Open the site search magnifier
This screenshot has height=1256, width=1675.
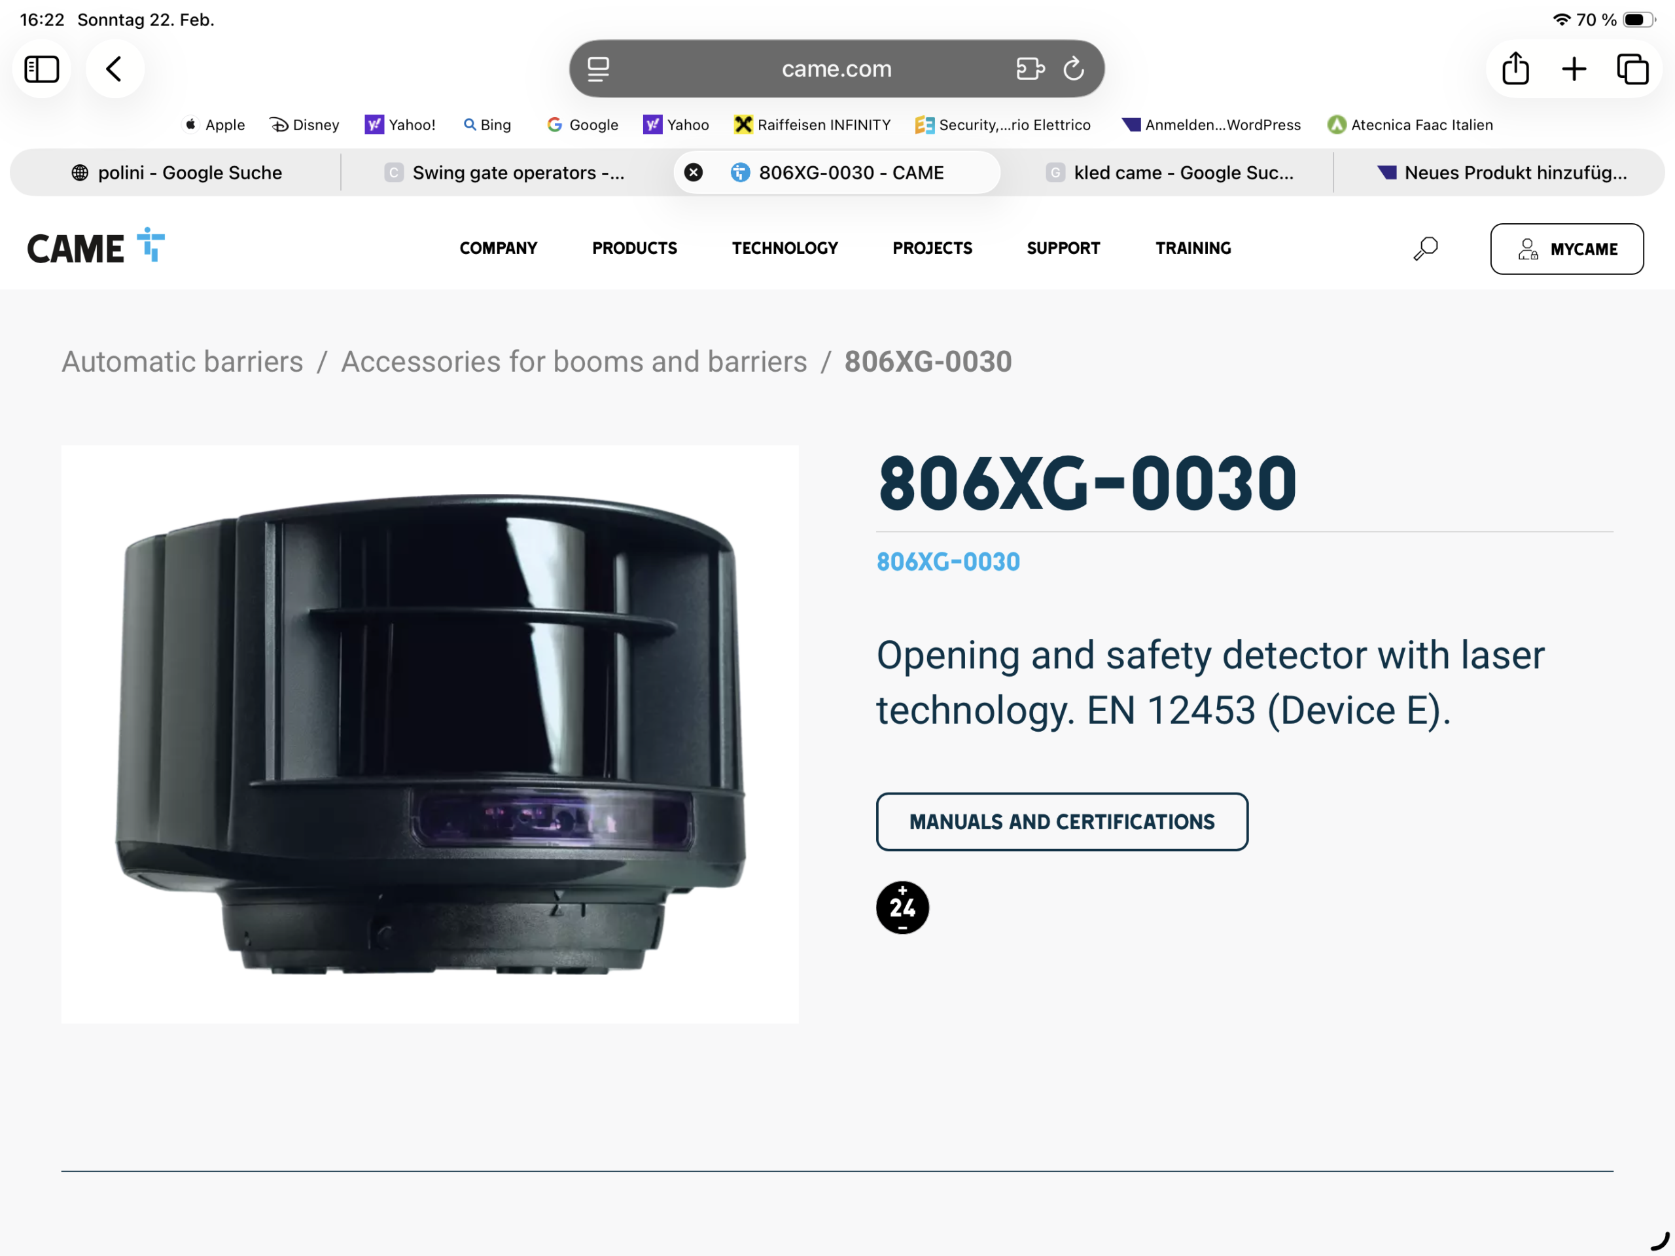(x=1425, y=249)
